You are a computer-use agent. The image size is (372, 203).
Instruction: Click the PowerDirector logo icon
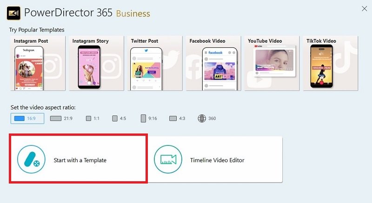[13, 13]
